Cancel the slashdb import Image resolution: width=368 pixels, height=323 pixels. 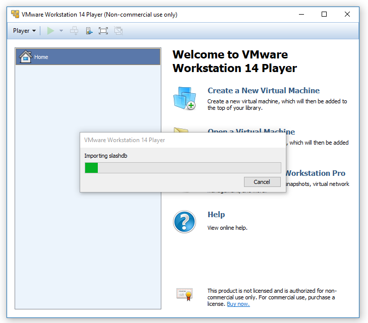coord(262,182)
